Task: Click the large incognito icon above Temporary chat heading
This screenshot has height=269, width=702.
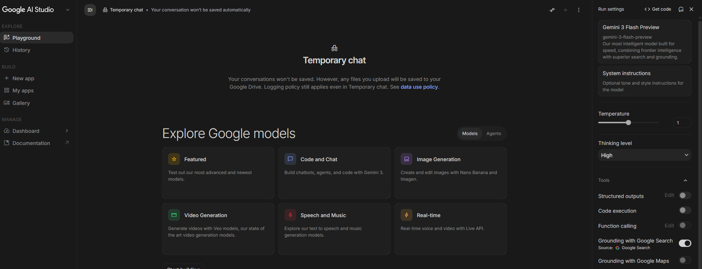Action: point(334,48)
